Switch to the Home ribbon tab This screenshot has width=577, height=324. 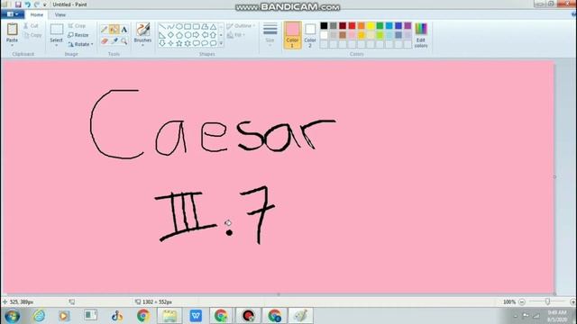[x=36, y=14]
